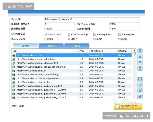Viewport: 153px width, 122px height.
Task: Toggle the Sitemap.xml checkbox
Action: 45,34
